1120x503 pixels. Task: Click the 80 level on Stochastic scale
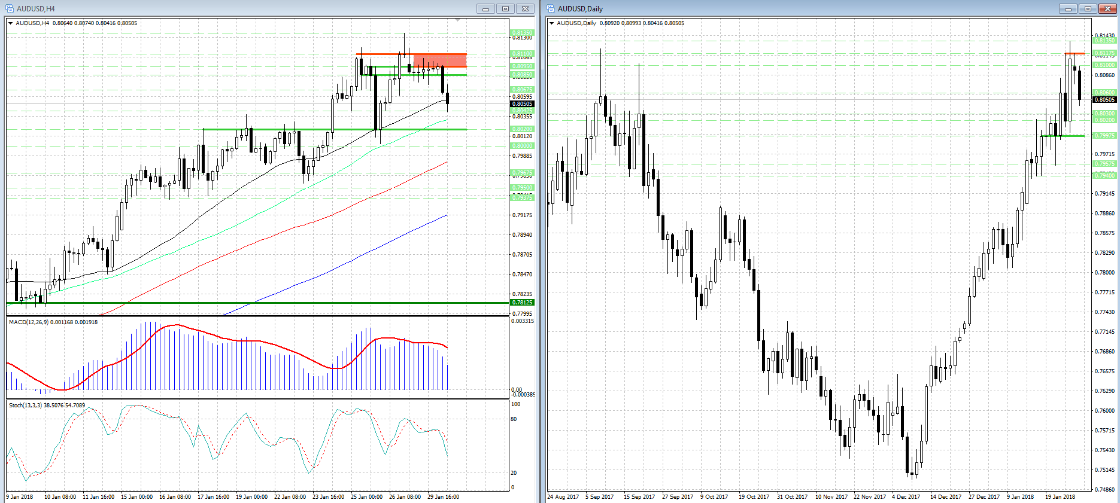click(x=514, y=419)
